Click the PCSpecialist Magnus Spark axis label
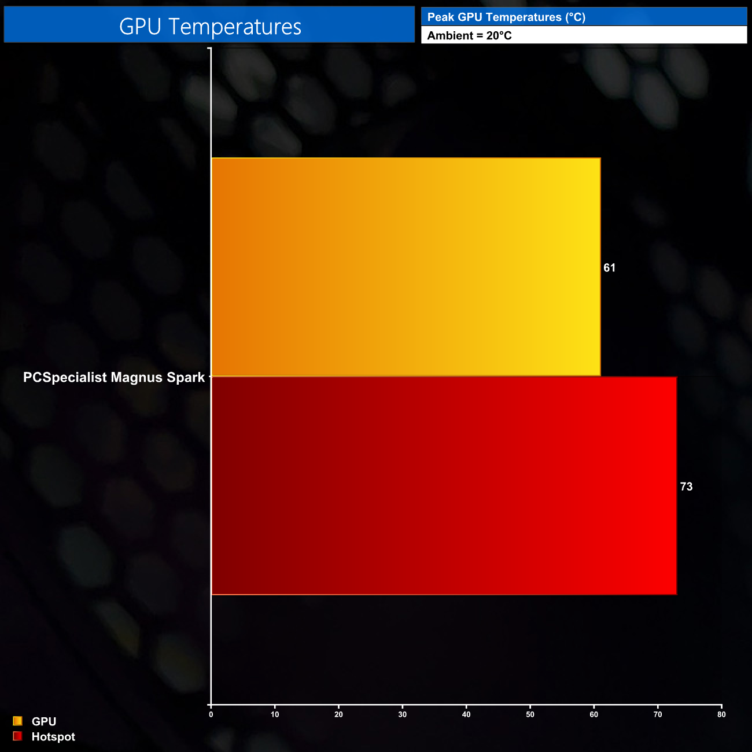 pos(114,377)
